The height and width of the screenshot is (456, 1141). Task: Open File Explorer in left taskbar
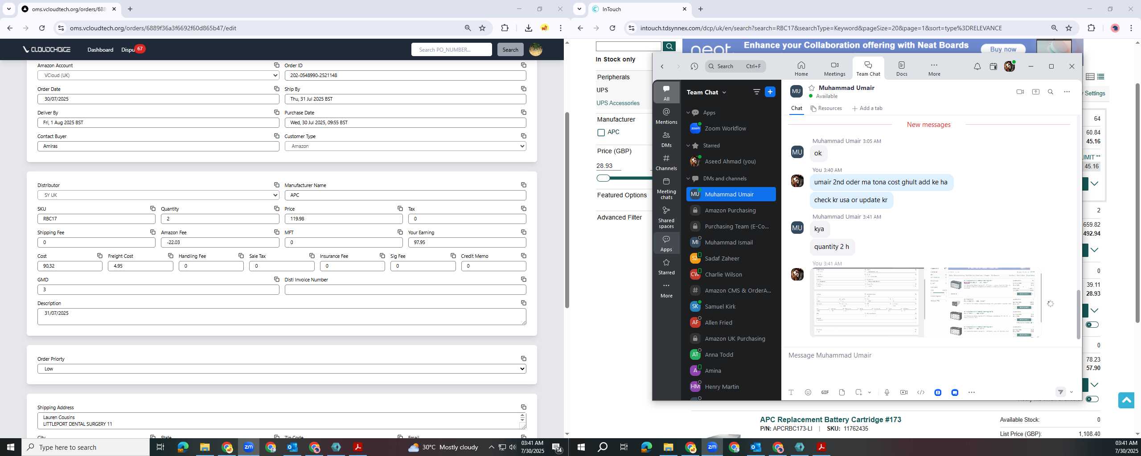(x=205, y=447)
